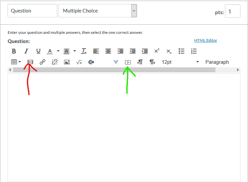Insert a bulleted list
Image resolution: width=248 pixels, height=182 pixels.
coord(181,51)
